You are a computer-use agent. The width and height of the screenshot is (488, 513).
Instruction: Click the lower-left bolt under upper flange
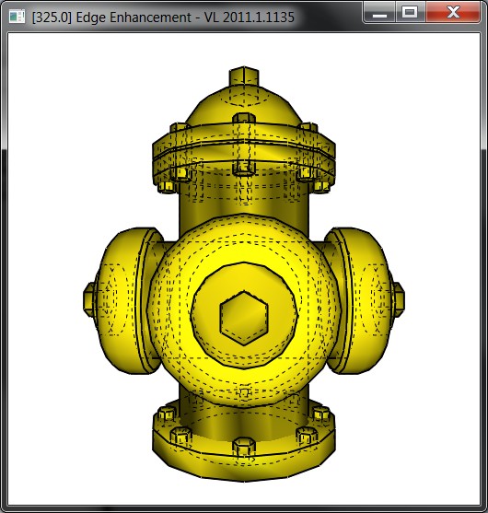coord(166,186)
